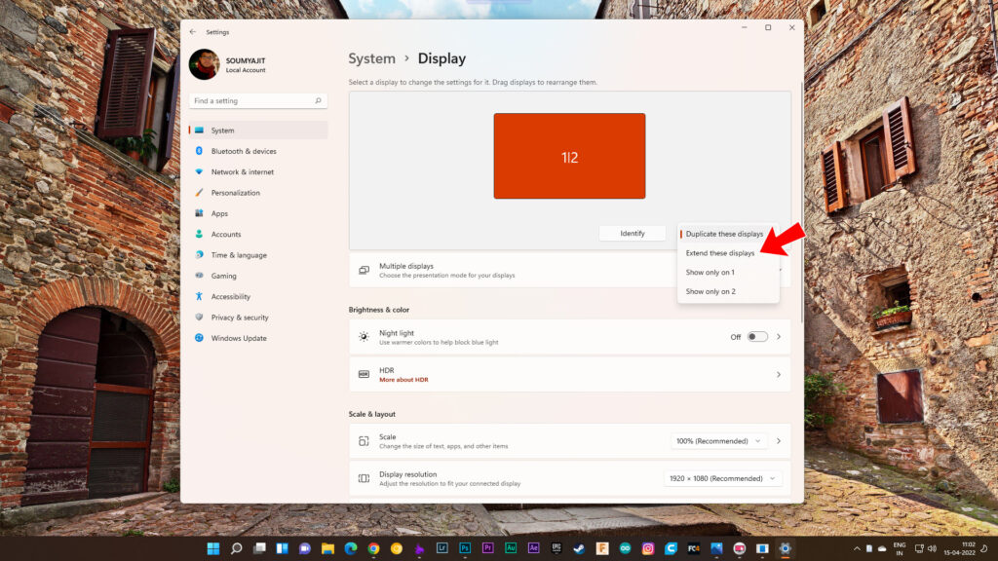
Task: Click the Settings gear in the taskbar
Action: click(786, 548)
